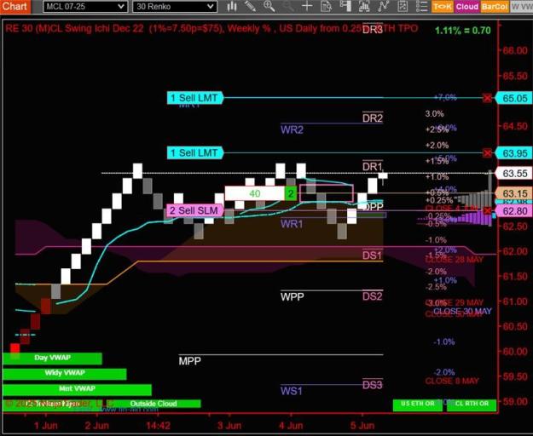The width and height of the screenshot is (533, 436).
Task: Click the 1.11% = 0.70 readout
Action: [x=463, y=31]
